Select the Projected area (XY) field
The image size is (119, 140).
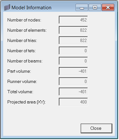click(x=73, y=102)
